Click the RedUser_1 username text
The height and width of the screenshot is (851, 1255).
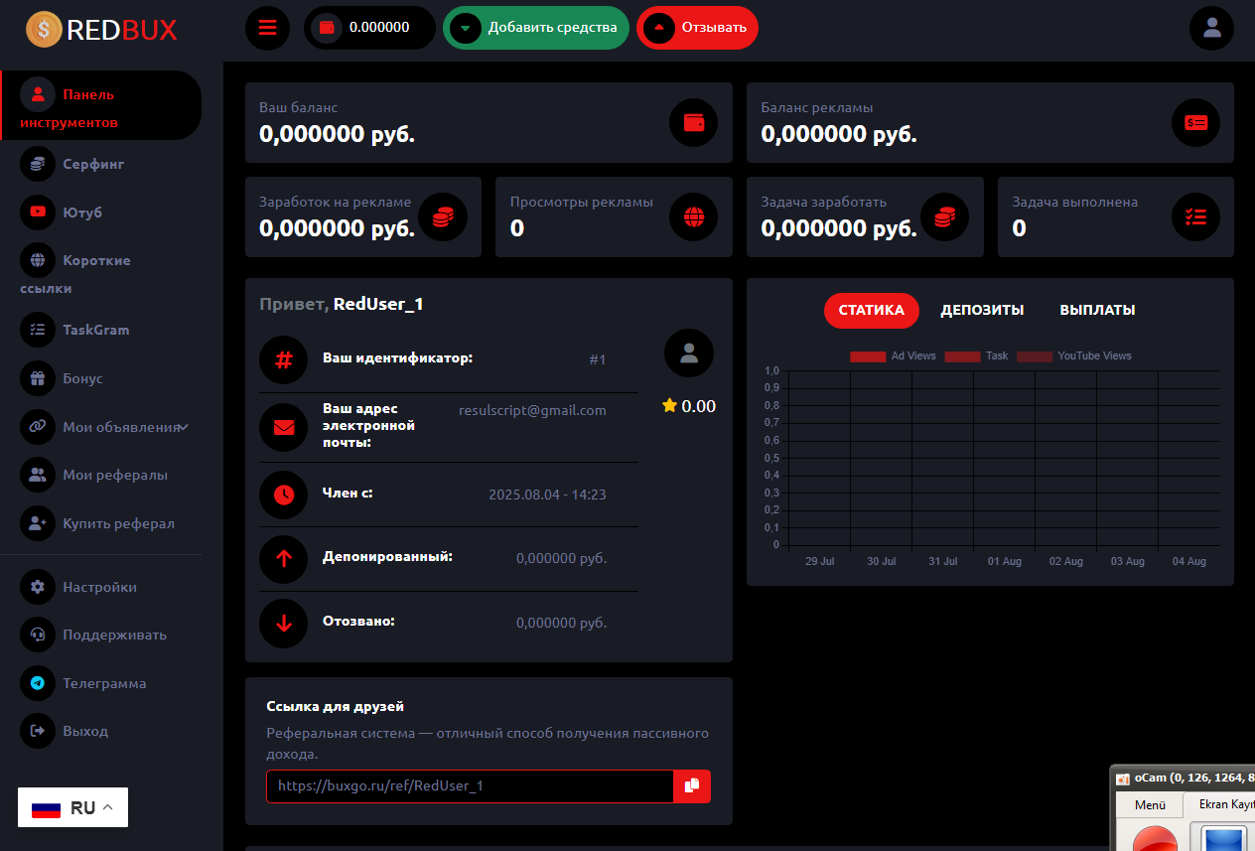point(378,304)
